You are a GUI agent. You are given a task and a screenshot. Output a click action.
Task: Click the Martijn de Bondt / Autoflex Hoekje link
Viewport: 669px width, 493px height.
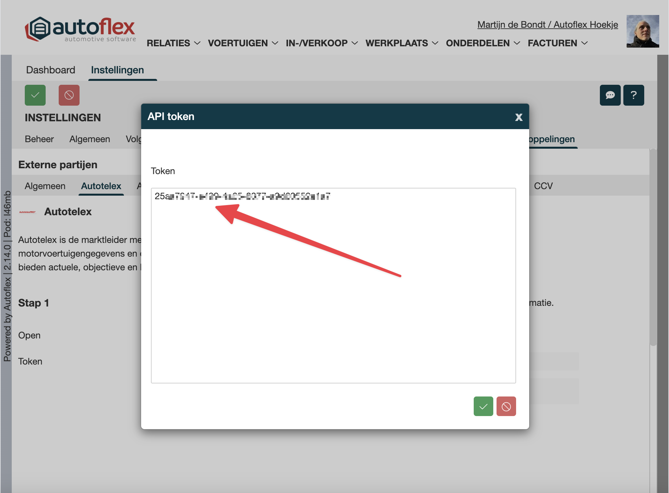coord(547,24)
